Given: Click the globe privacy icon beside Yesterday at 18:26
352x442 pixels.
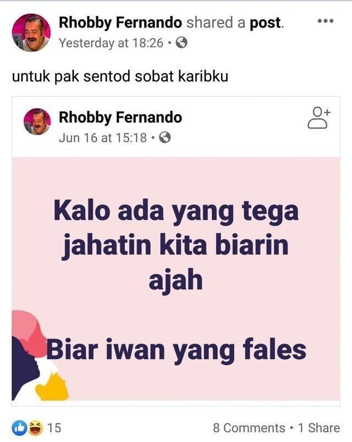Looking at the screenshot, I should point(182,43).
